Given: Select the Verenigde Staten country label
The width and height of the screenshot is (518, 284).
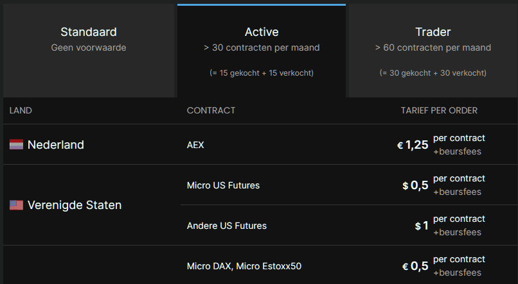Looking at the screenshot, I should pyautogui.click(x=74, y=205).
